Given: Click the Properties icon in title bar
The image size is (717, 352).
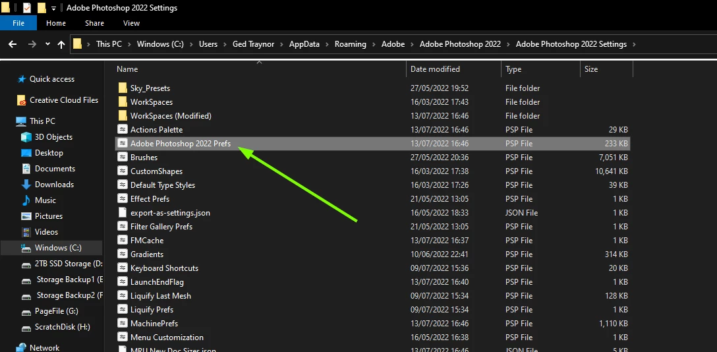Looking at the screenshot, I should 26,8.
